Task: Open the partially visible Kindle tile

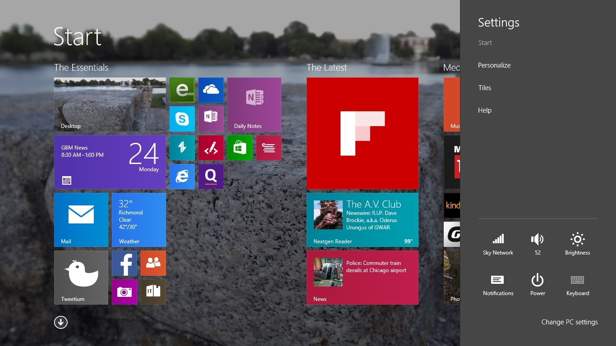Action: [x=452, y=205]
